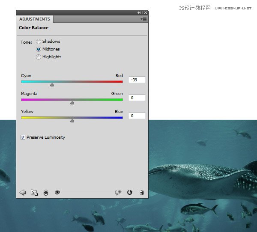Screen dimensions: 257x232
Task: Uncheck Preserve Luminosity checkbox
Action: [23, 137]
